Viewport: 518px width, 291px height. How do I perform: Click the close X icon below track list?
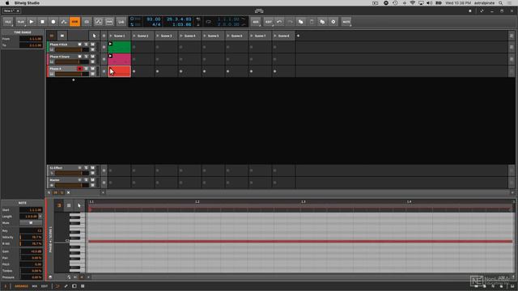(x=68, y=192)
